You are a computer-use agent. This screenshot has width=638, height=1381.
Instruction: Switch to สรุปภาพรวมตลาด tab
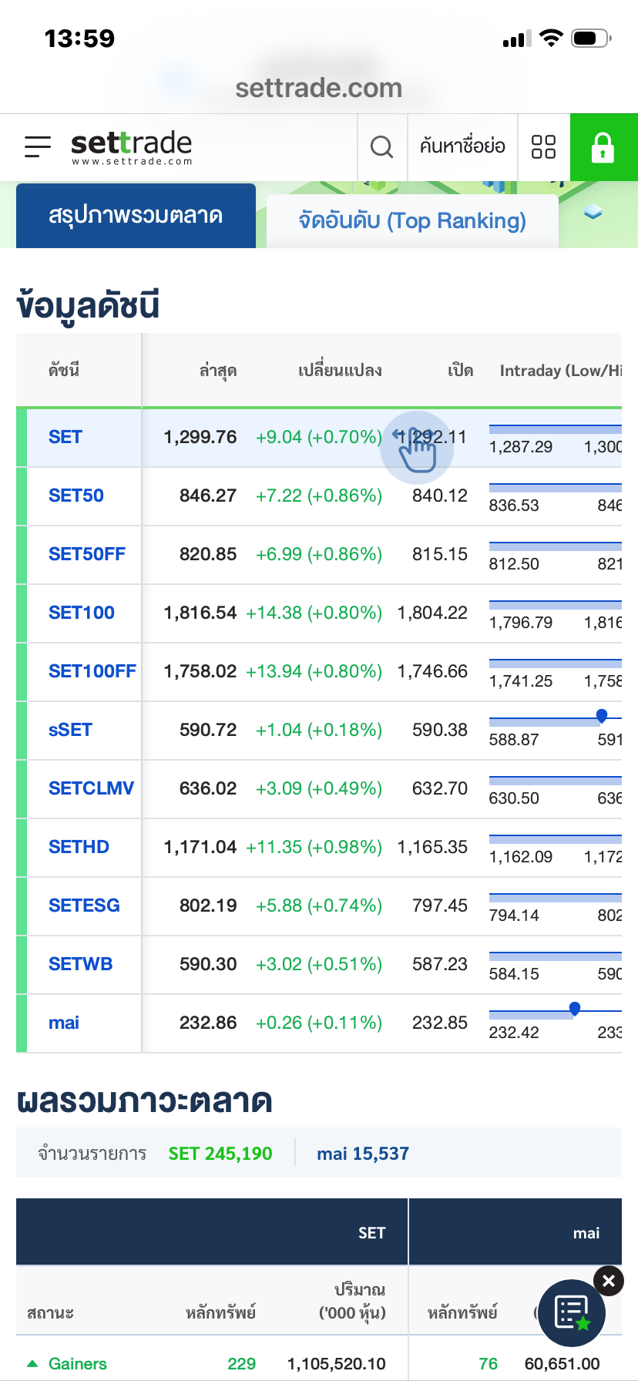click(136, 216)
